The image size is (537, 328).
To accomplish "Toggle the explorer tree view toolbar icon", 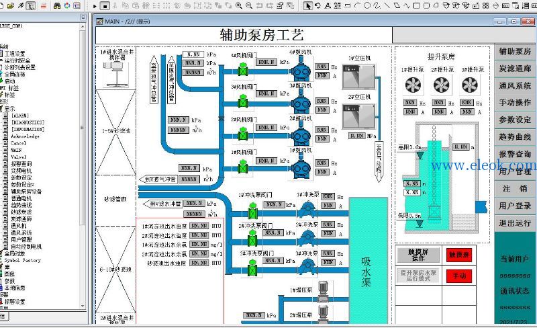I will pyautogui.click(x=31, y=5).
